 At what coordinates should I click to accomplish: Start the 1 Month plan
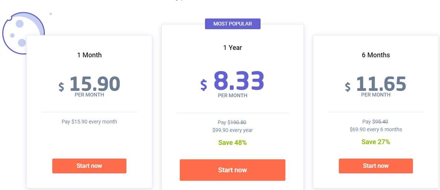(89, 166)
